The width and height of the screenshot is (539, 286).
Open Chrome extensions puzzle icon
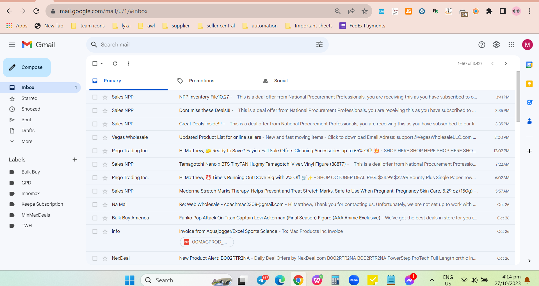point(489,11)
